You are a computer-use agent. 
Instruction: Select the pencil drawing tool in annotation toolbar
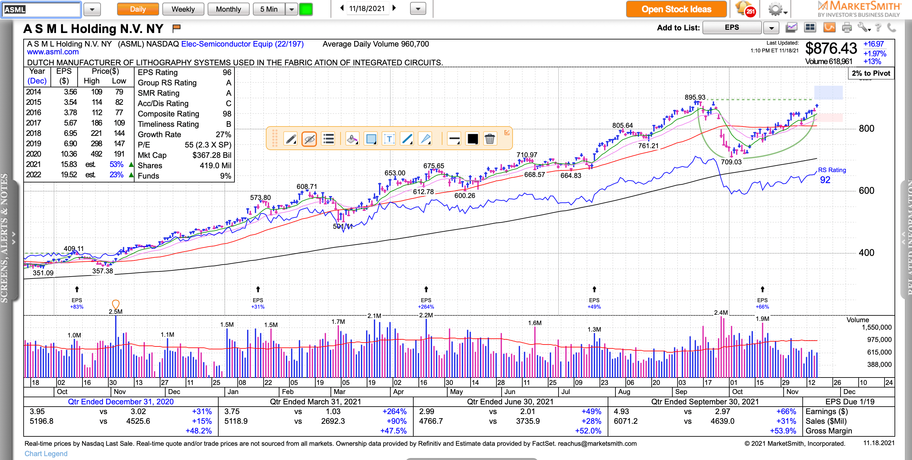click(291, 139)
